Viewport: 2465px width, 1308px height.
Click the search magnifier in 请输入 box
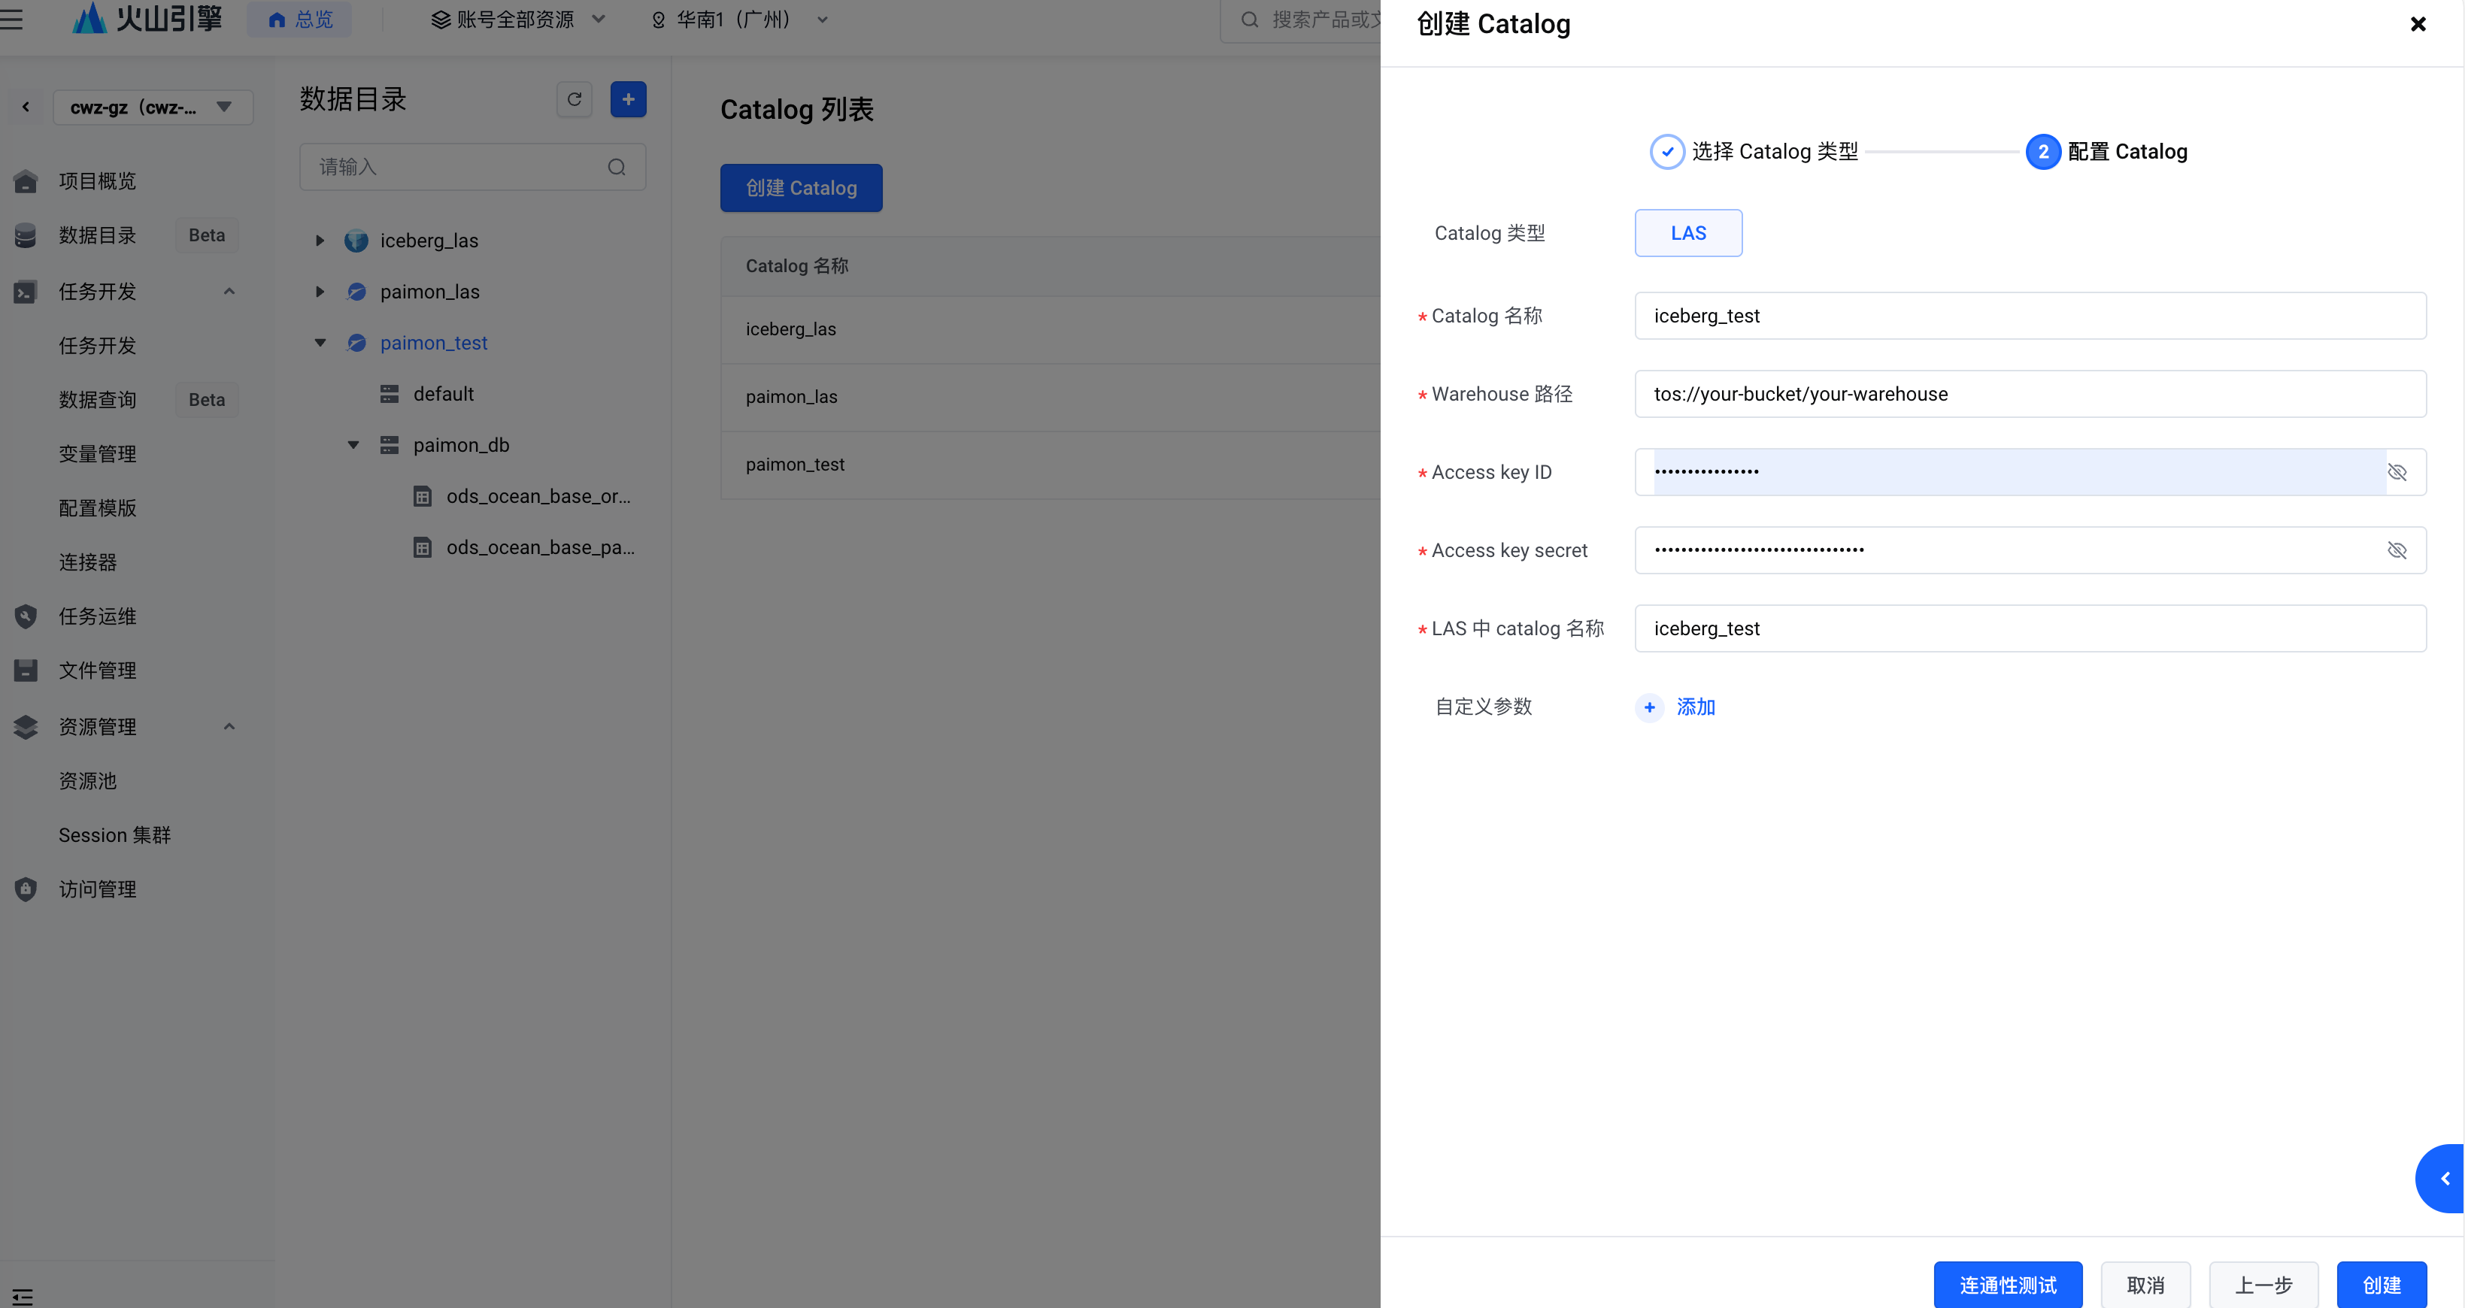[x=617, y=168]
